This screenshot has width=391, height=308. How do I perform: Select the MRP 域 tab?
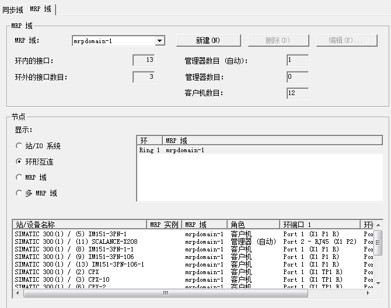tap(40, 9)
